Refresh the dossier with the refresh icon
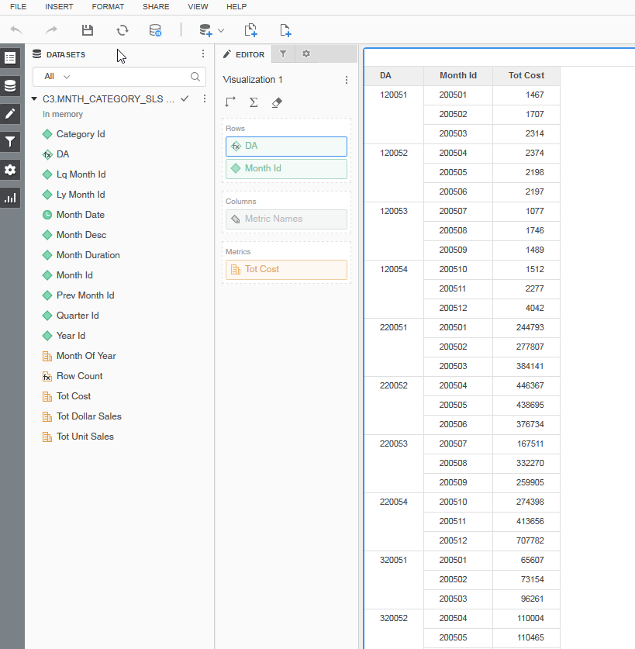 [123, 29]
